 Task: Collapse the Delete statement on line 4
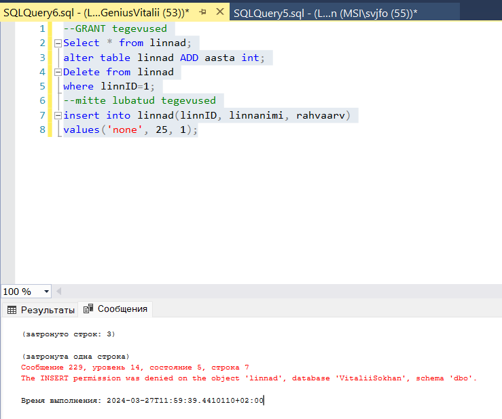tap(58, 73)
